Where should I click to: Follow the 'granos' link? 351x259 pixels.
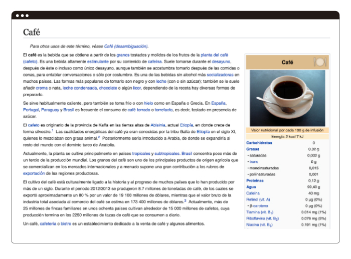point(123,55)
